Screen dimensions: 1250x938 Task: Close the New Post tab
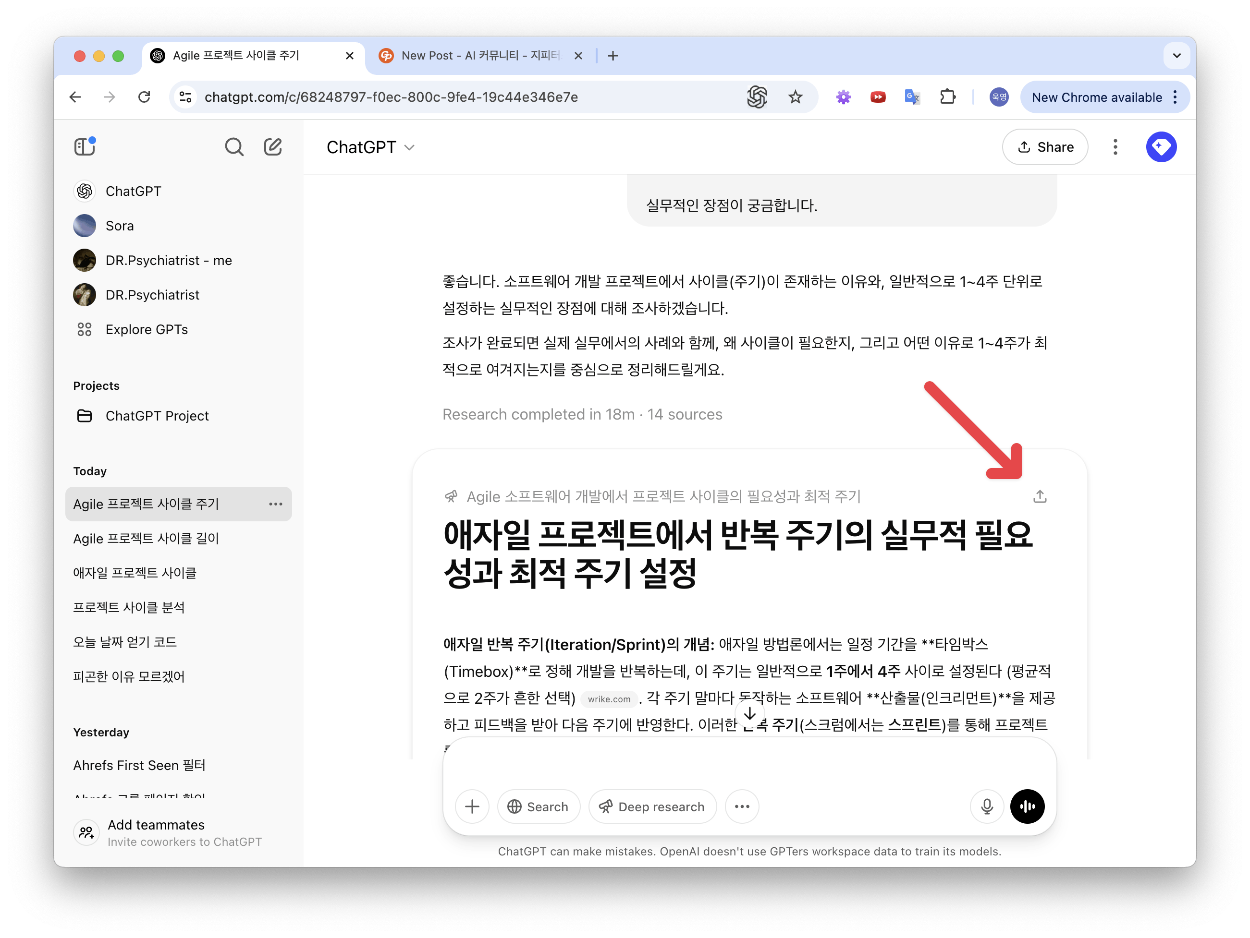[578, 55]
